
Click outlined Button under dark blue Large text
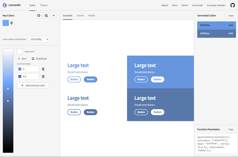(x=74, y=112)
